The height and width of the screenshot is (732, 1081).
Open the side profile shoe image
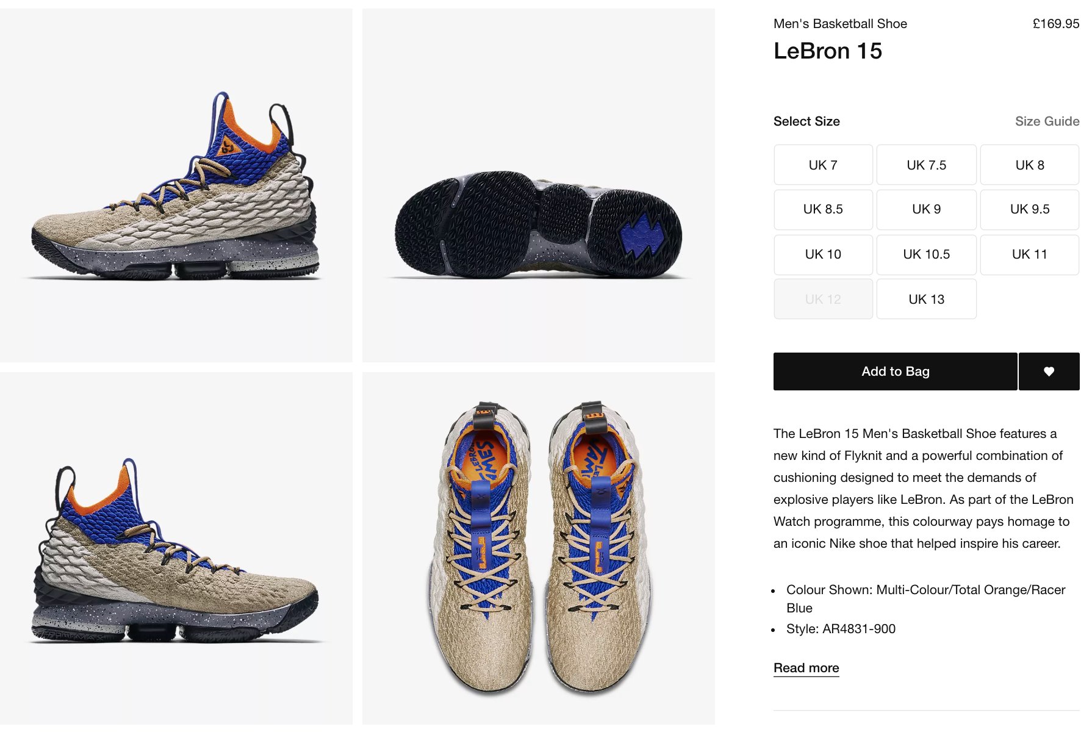176,185
